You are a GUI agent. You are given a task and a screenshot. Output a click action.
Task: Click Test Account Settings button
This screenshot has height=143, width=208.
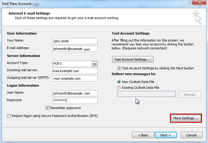pyautogui.click(x=133, y=59)
